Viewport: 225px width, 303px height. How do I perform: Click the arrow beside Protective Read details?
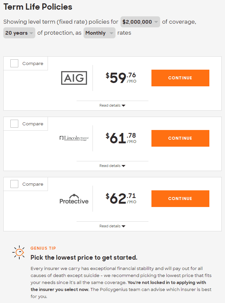coord(123,226)
